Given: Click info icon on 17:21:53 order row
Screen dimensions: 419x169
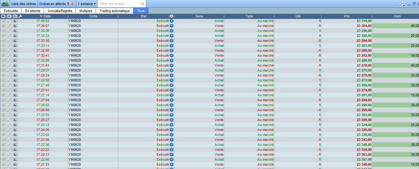Looking at the screenshot, I should (172, 164).
